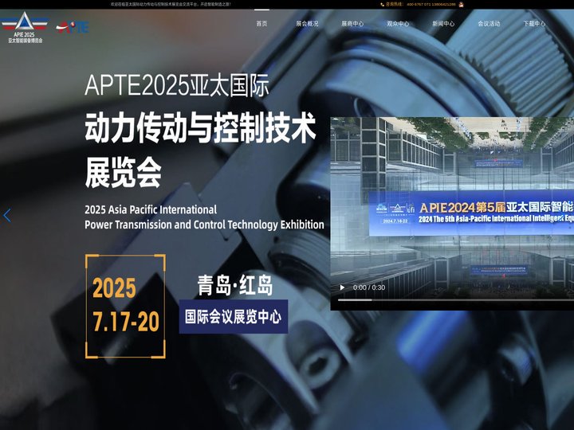
Task: Seek on the video progress bar
Action: [x=456, y=300]
